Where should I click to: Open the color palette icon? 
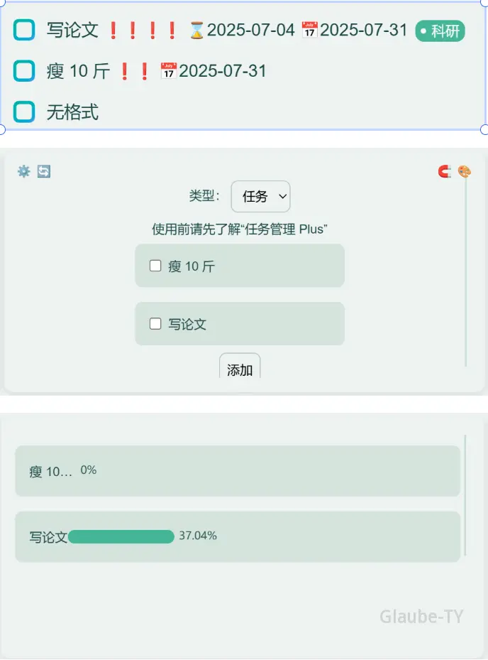pos(464,171)
